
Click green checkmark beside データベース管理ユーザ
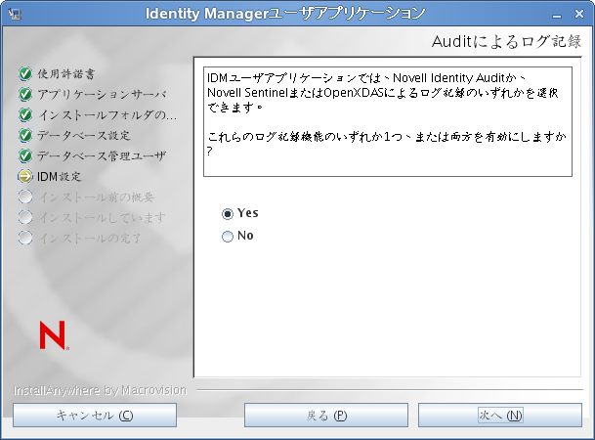(25, 155)
